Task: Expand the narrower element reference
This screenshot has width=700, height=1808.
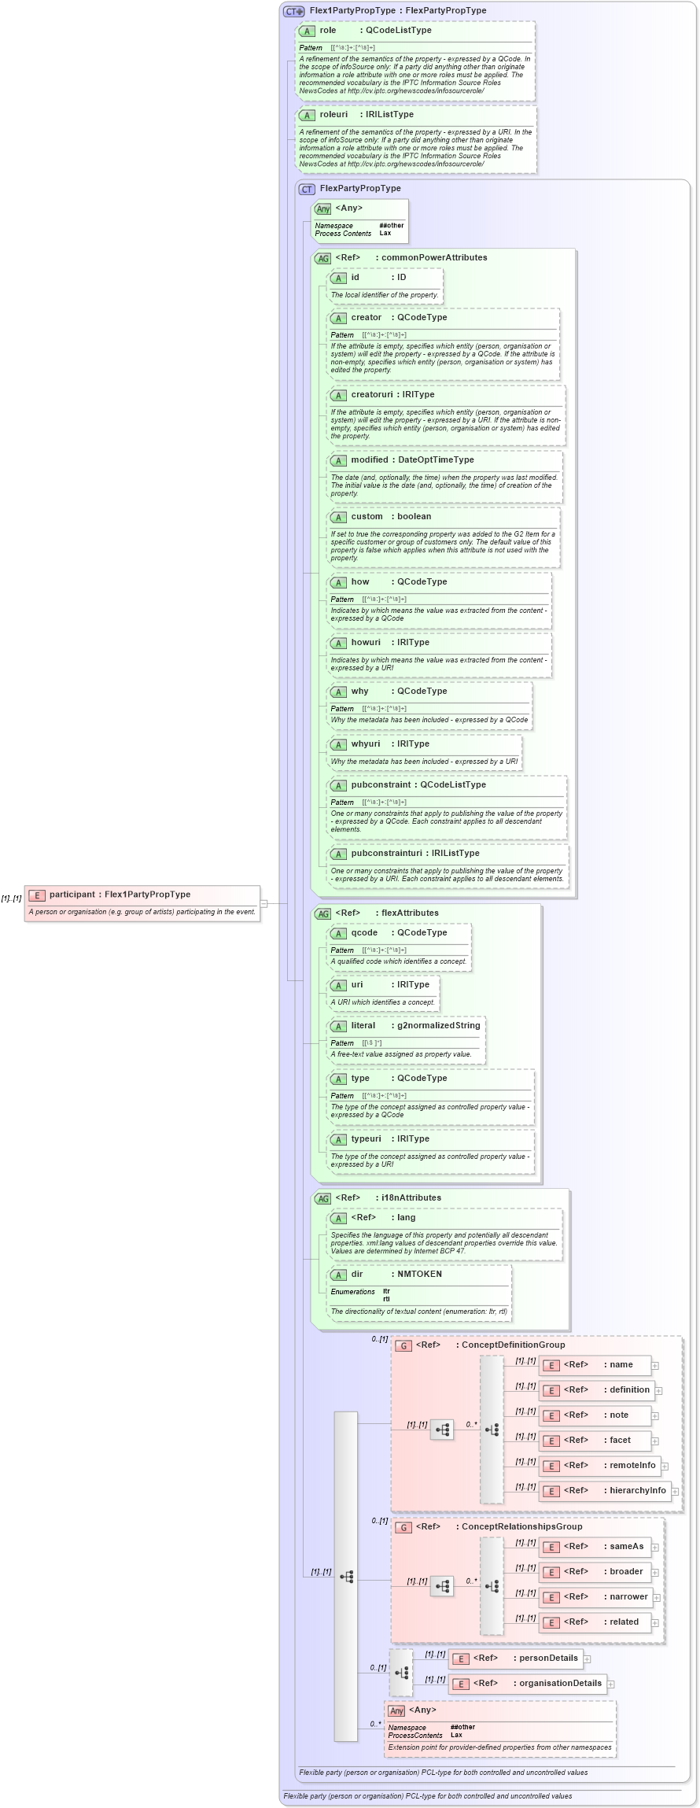Action: click(x=655, y=1598)
